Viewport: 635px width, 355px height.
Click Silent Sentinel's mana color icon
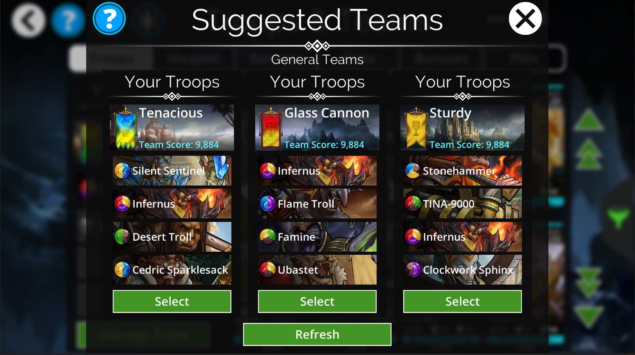click(x=122, y=171)
